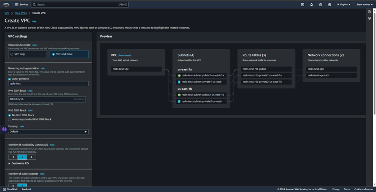Image resolution: width=376 pixels, height=192 pixels.
Task: Toggle the Auto-generate checkbox
Action: point(9,79)
